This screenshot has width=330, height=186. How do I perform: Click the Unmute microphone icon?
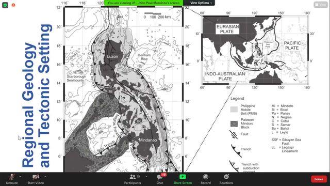(11, 177)
